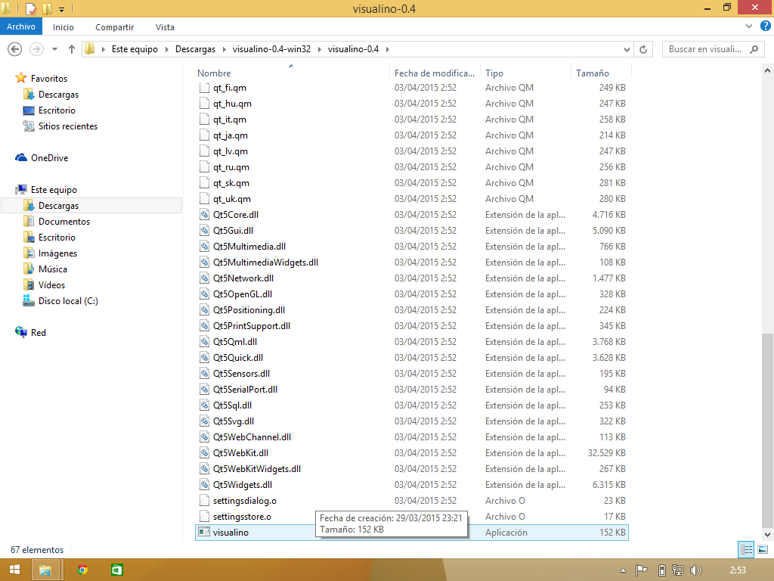Viewport: 774px width, 581px height.
Task: Select Vídeos in navigation pane
Action: [52, 284]
